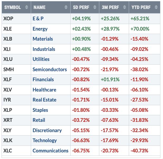The width and height of the screenshot is (163, 159).
Task: Click the sort arrows beside 5D PERF
Action: [95, 8]
